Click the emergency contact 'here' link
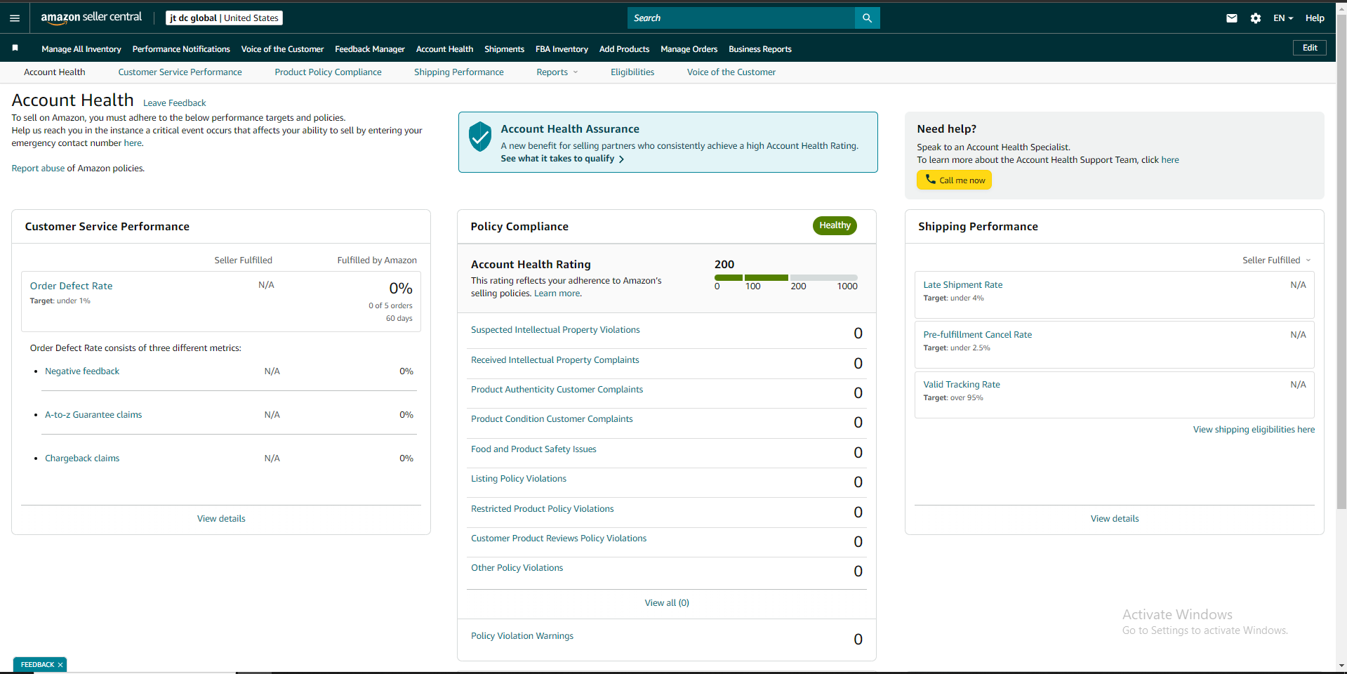1347x674 pixels. coord(133,143)
